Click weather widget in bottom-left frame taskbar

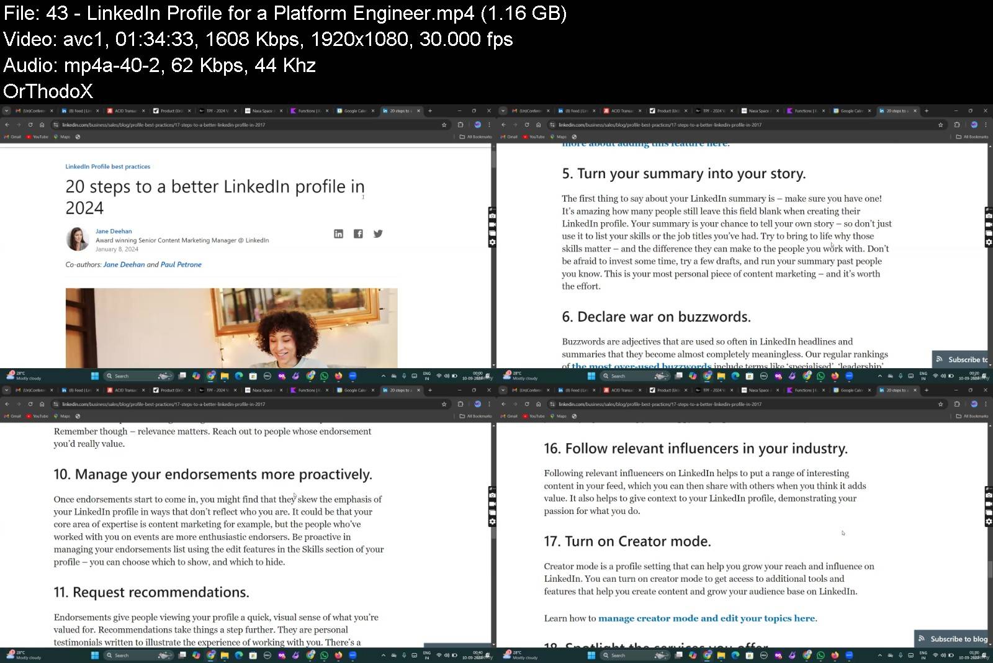pyautogui.click(x=24, y=655)
